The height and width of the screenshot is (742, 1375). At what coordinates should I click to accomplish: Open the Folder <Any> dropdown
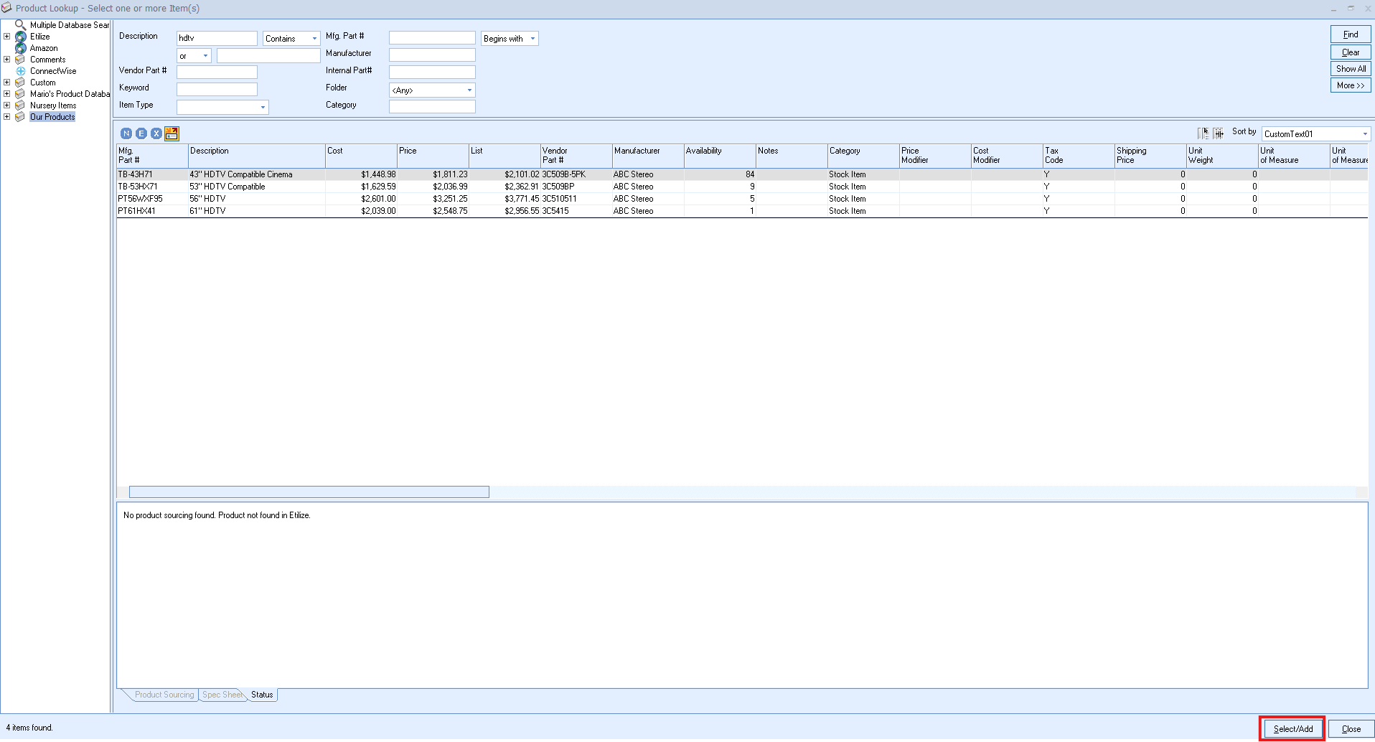coord(469,90)
